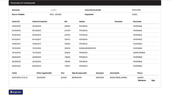This screenshot has height=95, width=172.
Task: Select the GOLPE PARTE LATERAL description
Action: click(x=119, y=78)
